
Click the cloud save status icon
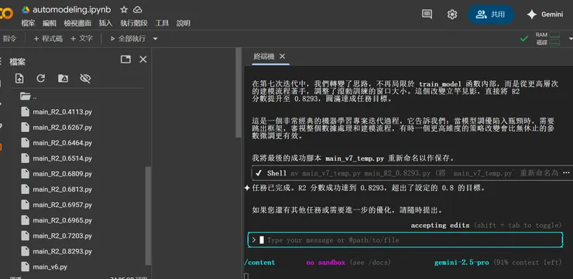137,9
